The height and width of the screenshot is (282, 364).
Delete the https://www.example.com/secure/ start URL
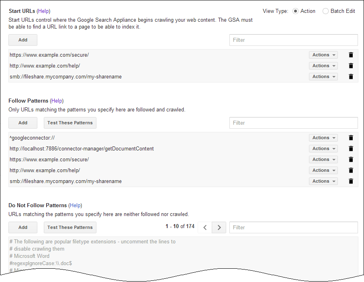click(x=351, y=55)
